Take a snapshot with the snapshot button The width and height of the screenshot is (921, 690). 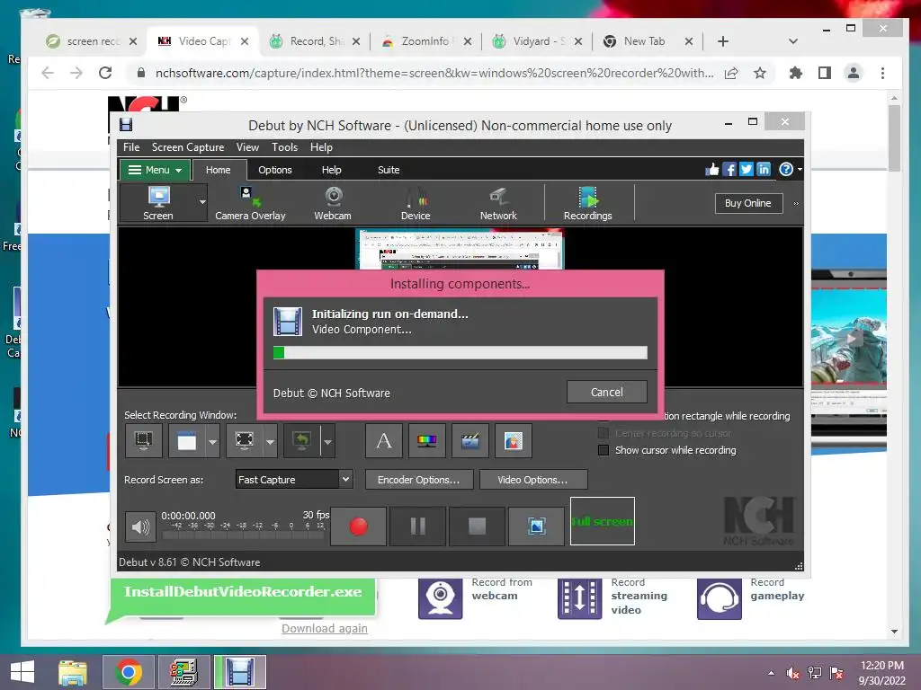pyautogui.click(x=536, y=526)
